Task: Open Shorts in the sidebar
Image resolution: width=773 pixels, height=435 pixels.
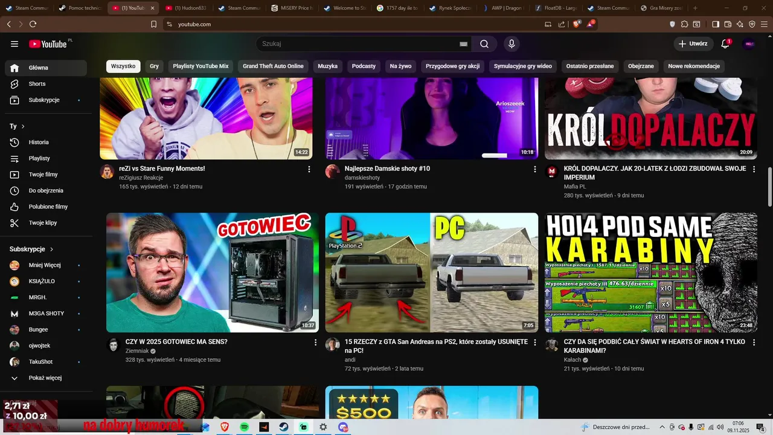Action: (x=46, y=84)
